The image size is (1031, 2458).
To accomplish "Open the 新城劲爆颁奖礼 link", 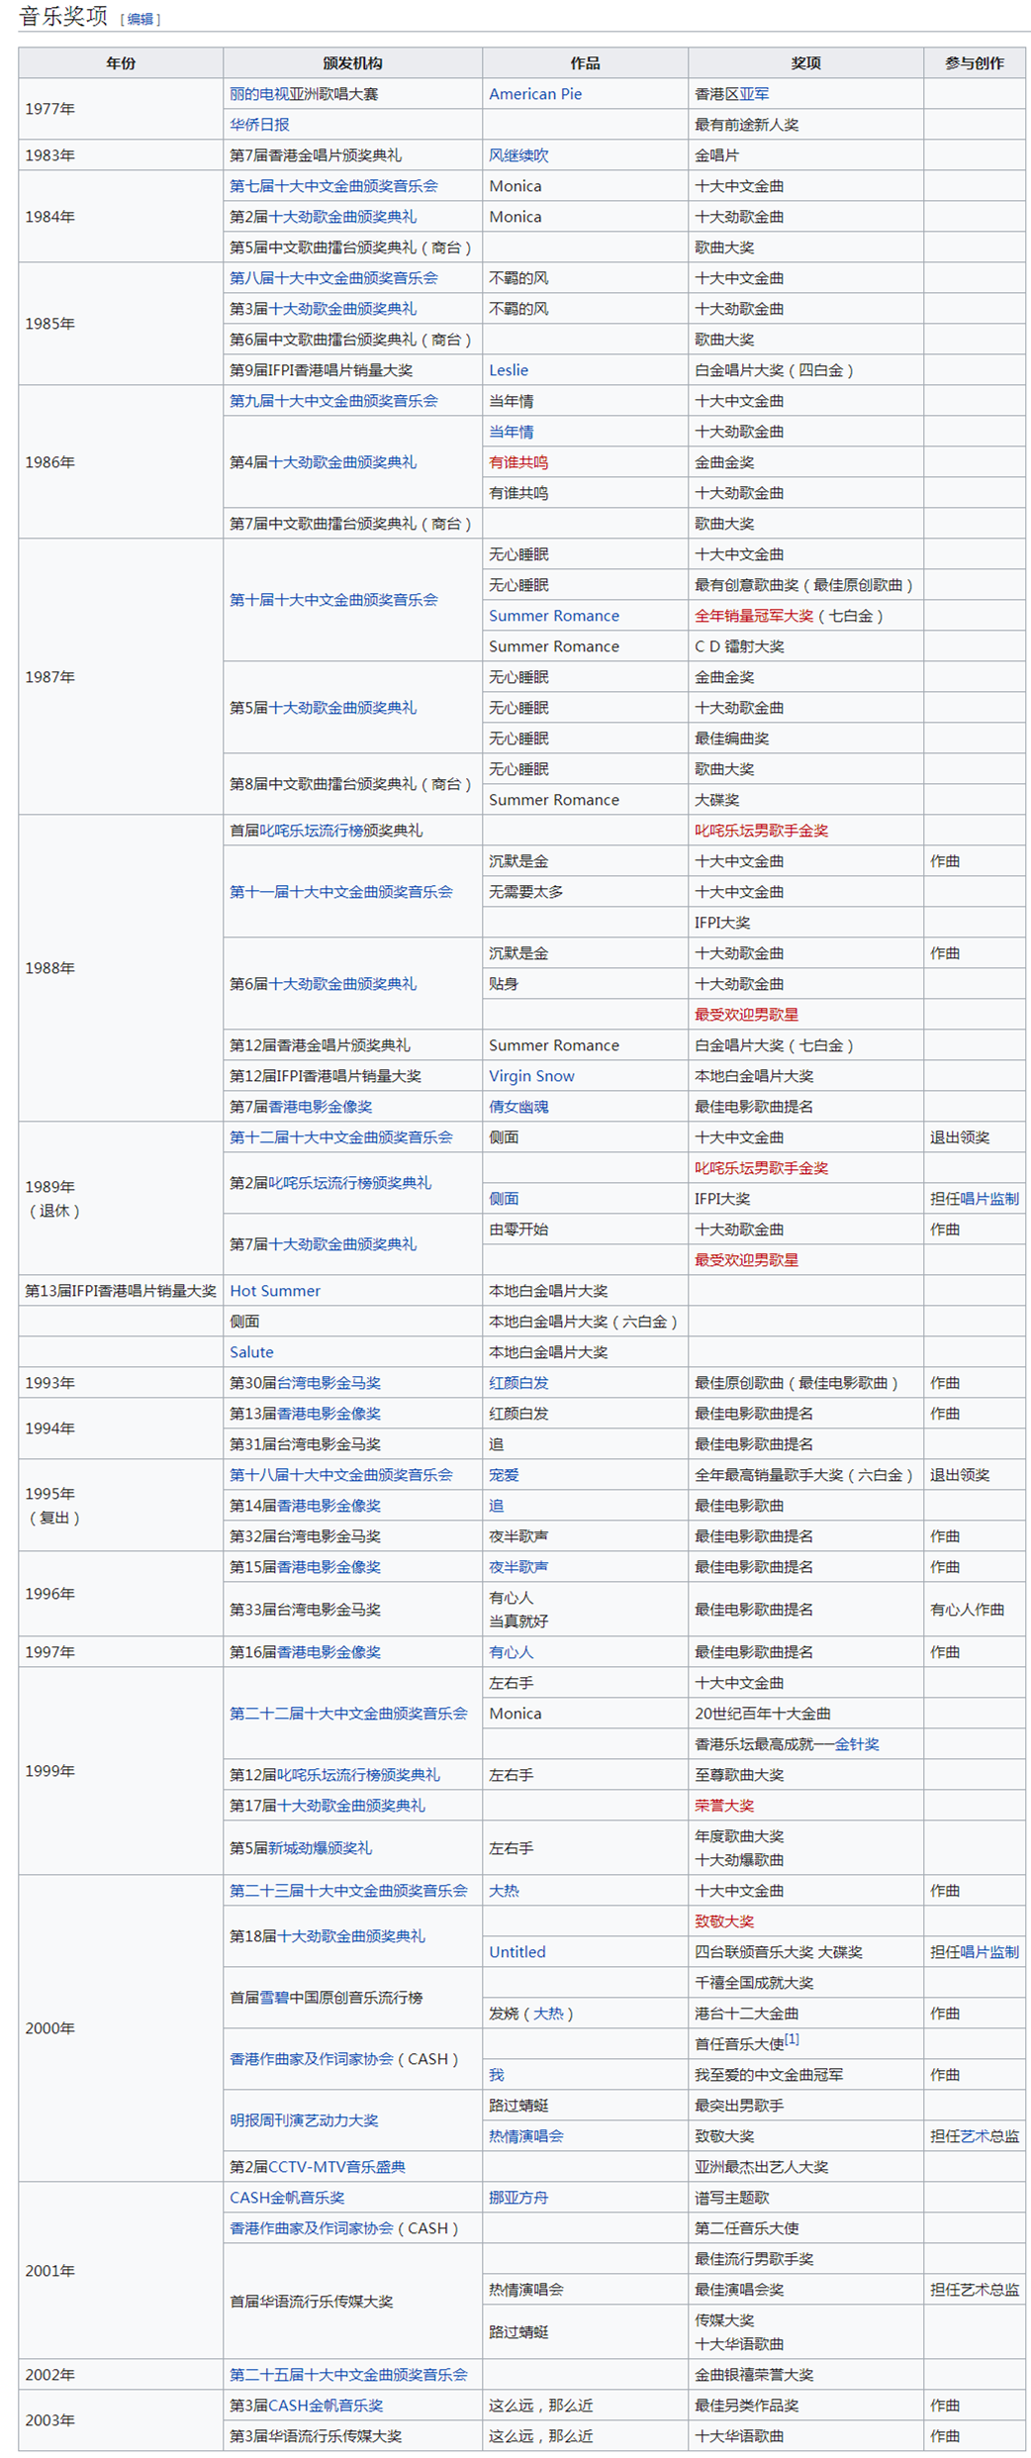I will click(321, 1848).
